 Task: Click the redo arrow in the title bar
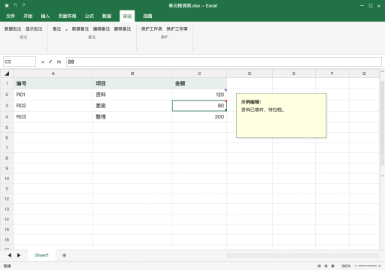click(x=23, y=5)
